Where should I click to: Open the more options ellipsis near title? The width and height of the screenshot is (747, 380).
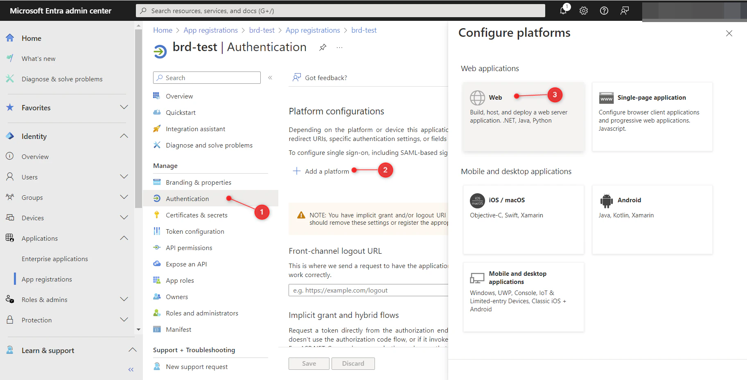(x=339, y=47)
